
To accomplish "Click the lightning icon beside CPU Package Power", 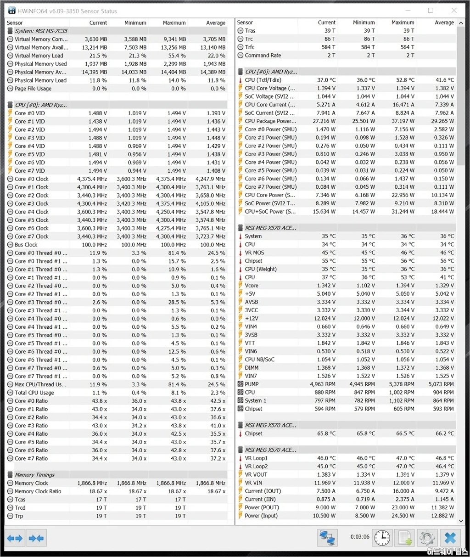I will [241, 121].
